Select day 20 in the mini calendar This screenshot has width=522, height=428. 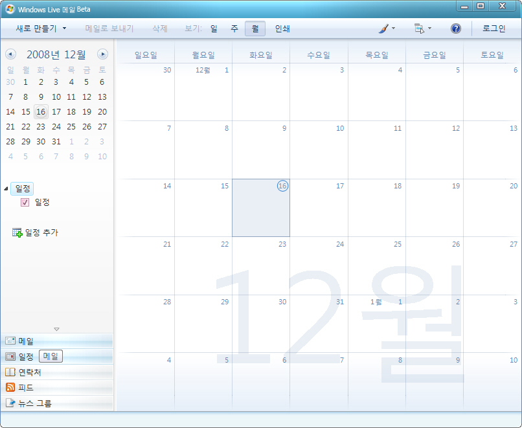[x=102, y=112]
